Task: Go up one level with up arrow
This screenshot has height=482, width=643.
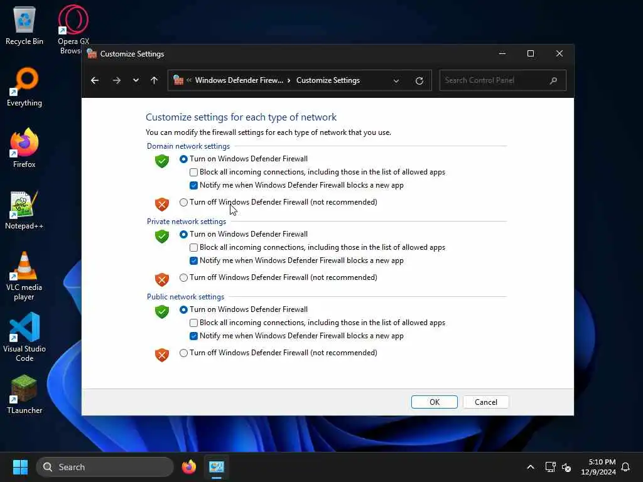Action: [x=154, y=80]
